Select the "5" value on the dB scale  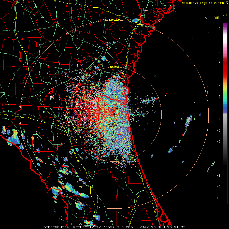(x=220, y=51)
